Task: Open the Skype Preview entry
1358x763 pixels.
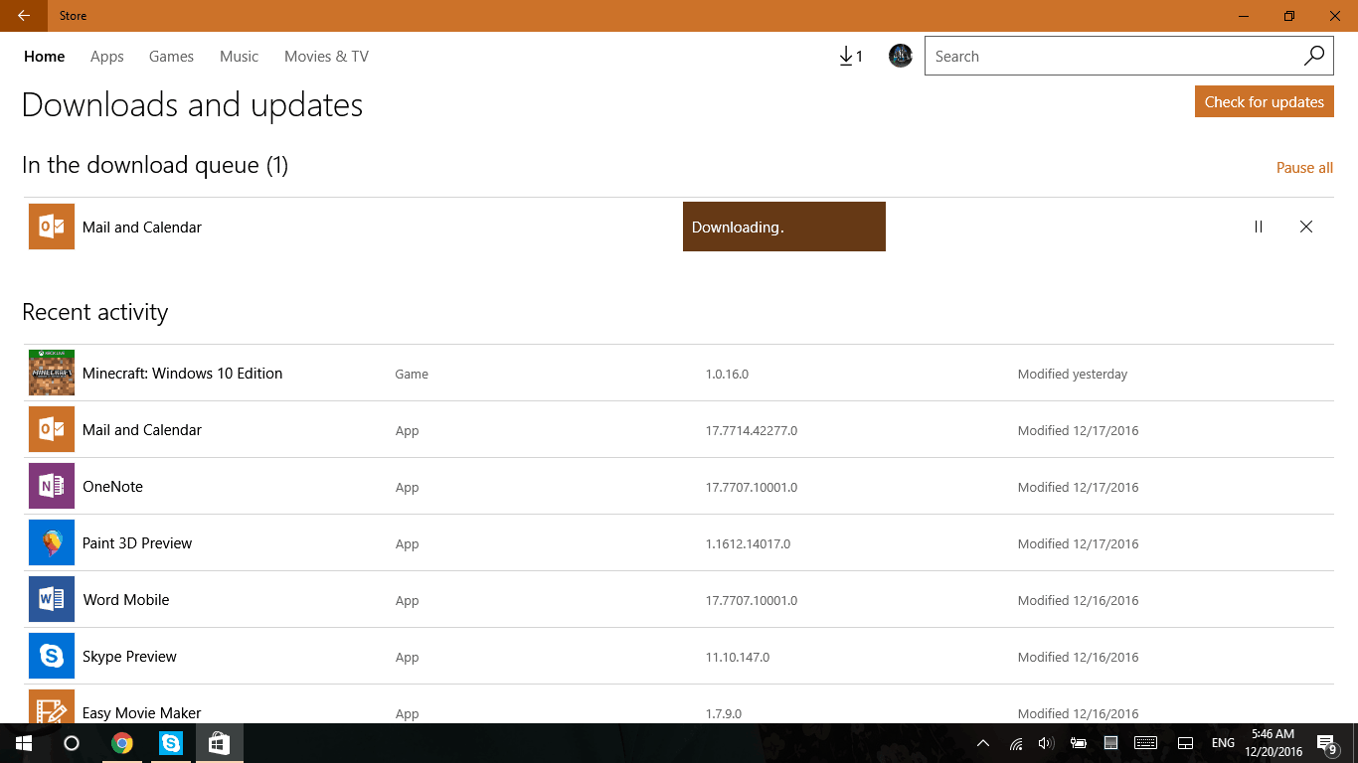Action: [679, 657]
